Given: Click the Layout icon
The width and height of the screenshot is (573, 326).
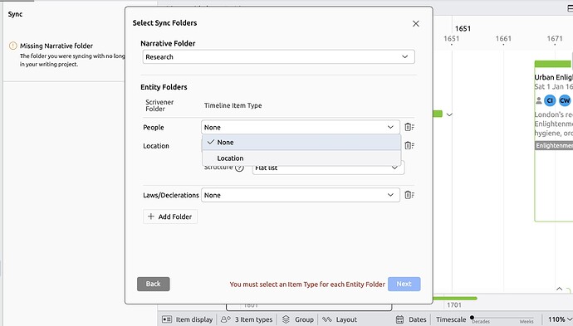Looking at the screenshot, I should (326, 319).
